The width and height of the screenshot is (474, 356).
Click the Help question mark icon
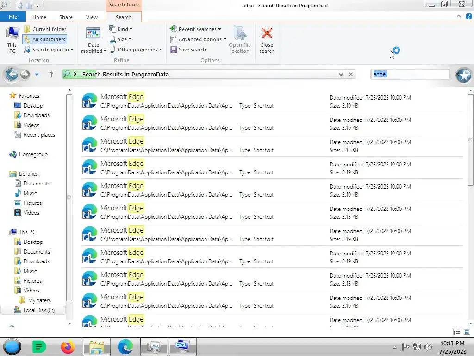click(468, 17)
